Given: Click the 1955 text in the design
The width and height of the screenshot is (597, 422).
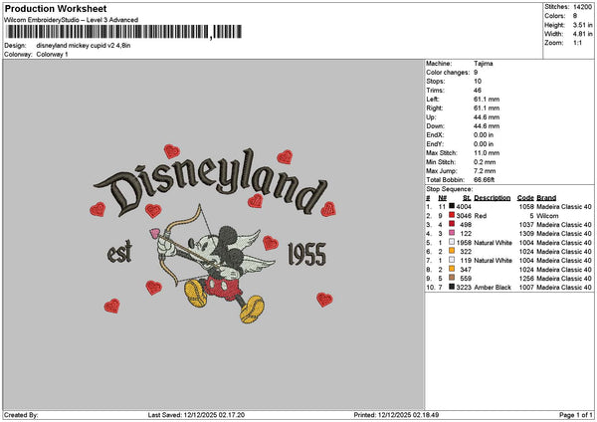Looking at the screenshot, I should click(x=299, y=256).
